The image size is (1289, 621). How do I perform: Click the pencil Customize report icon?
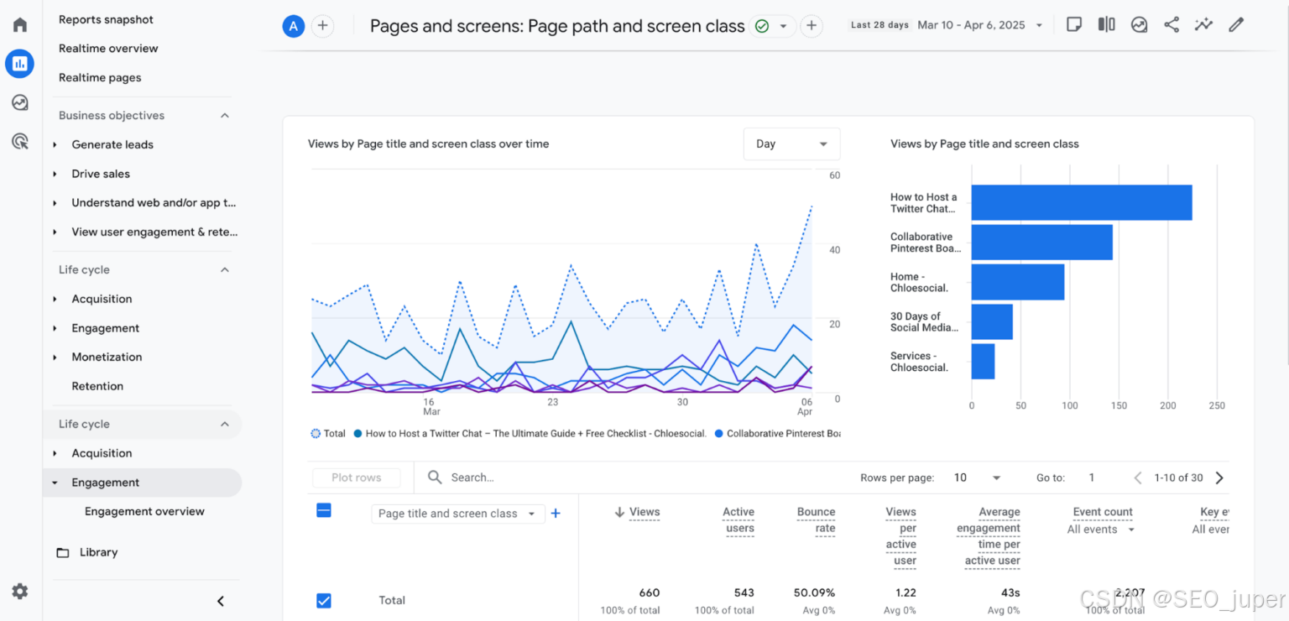tap(1236, 25)
